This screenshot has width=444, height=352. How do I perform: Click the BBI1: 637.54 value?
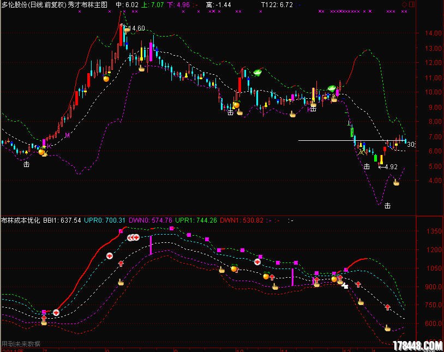coord(62,220)
